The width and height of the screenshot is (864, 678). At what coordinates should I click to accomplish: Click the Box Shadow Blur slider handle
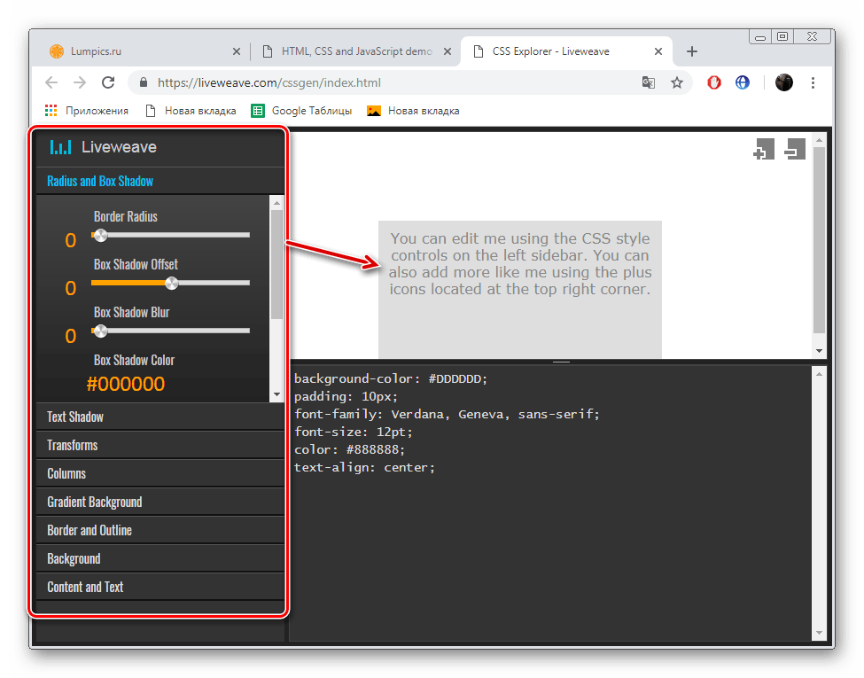[x=100, y=331]
